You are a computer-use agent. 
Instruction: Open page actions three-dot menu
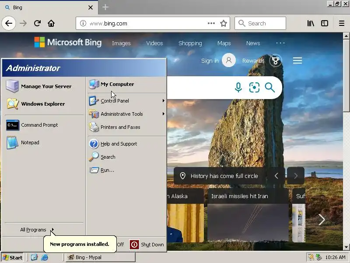coord(211,23)
